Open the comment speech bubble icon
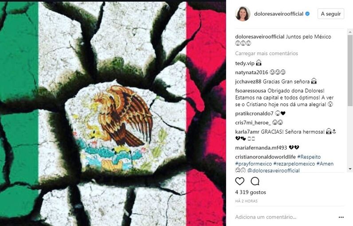This screenshot has width=353, height=226. click(255, 181)
